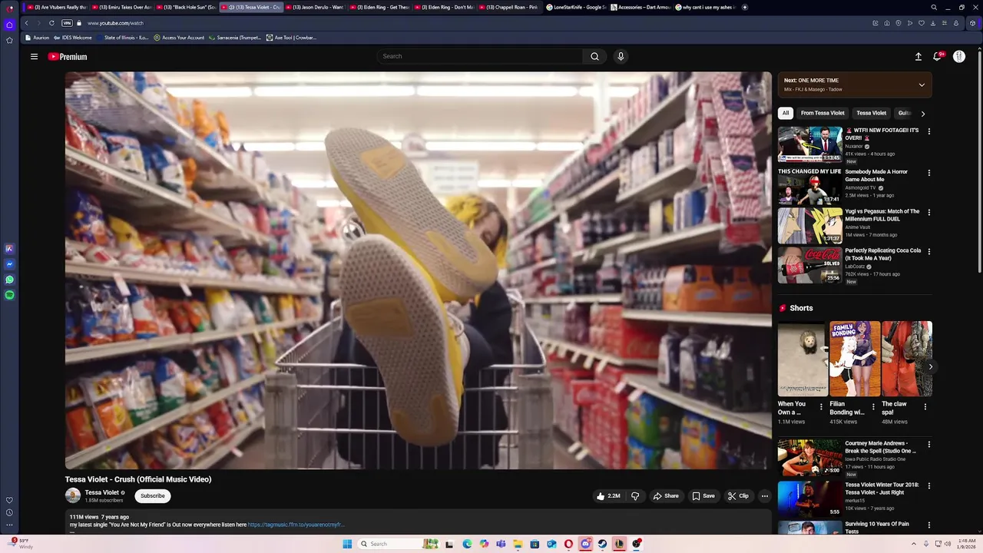983x553 pixels.
Task: Open sidebar history clock icon
Action: coord(9,512)
